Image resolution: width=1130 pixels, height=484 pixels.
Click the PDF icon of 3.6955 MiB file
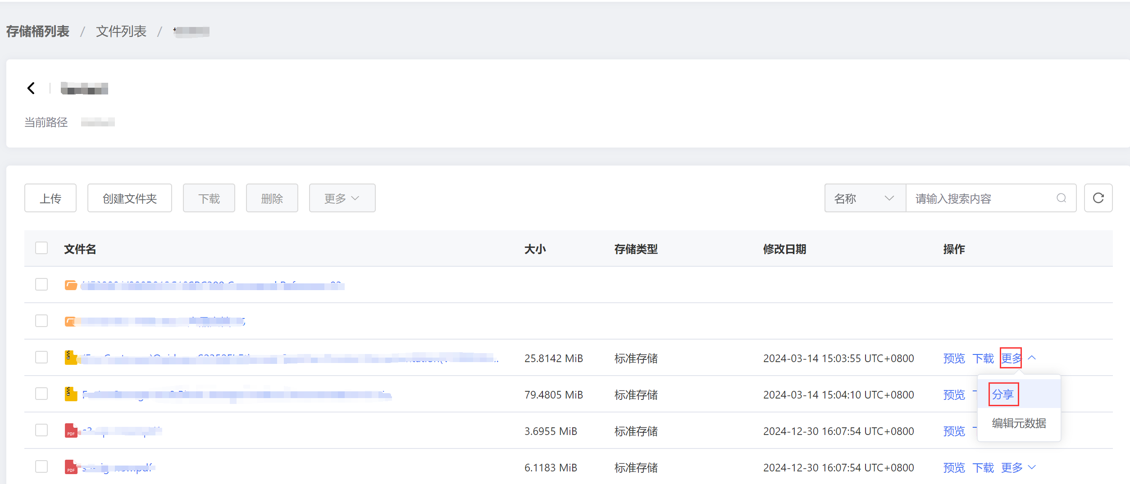pyautogui.click(x=71, y=430)
